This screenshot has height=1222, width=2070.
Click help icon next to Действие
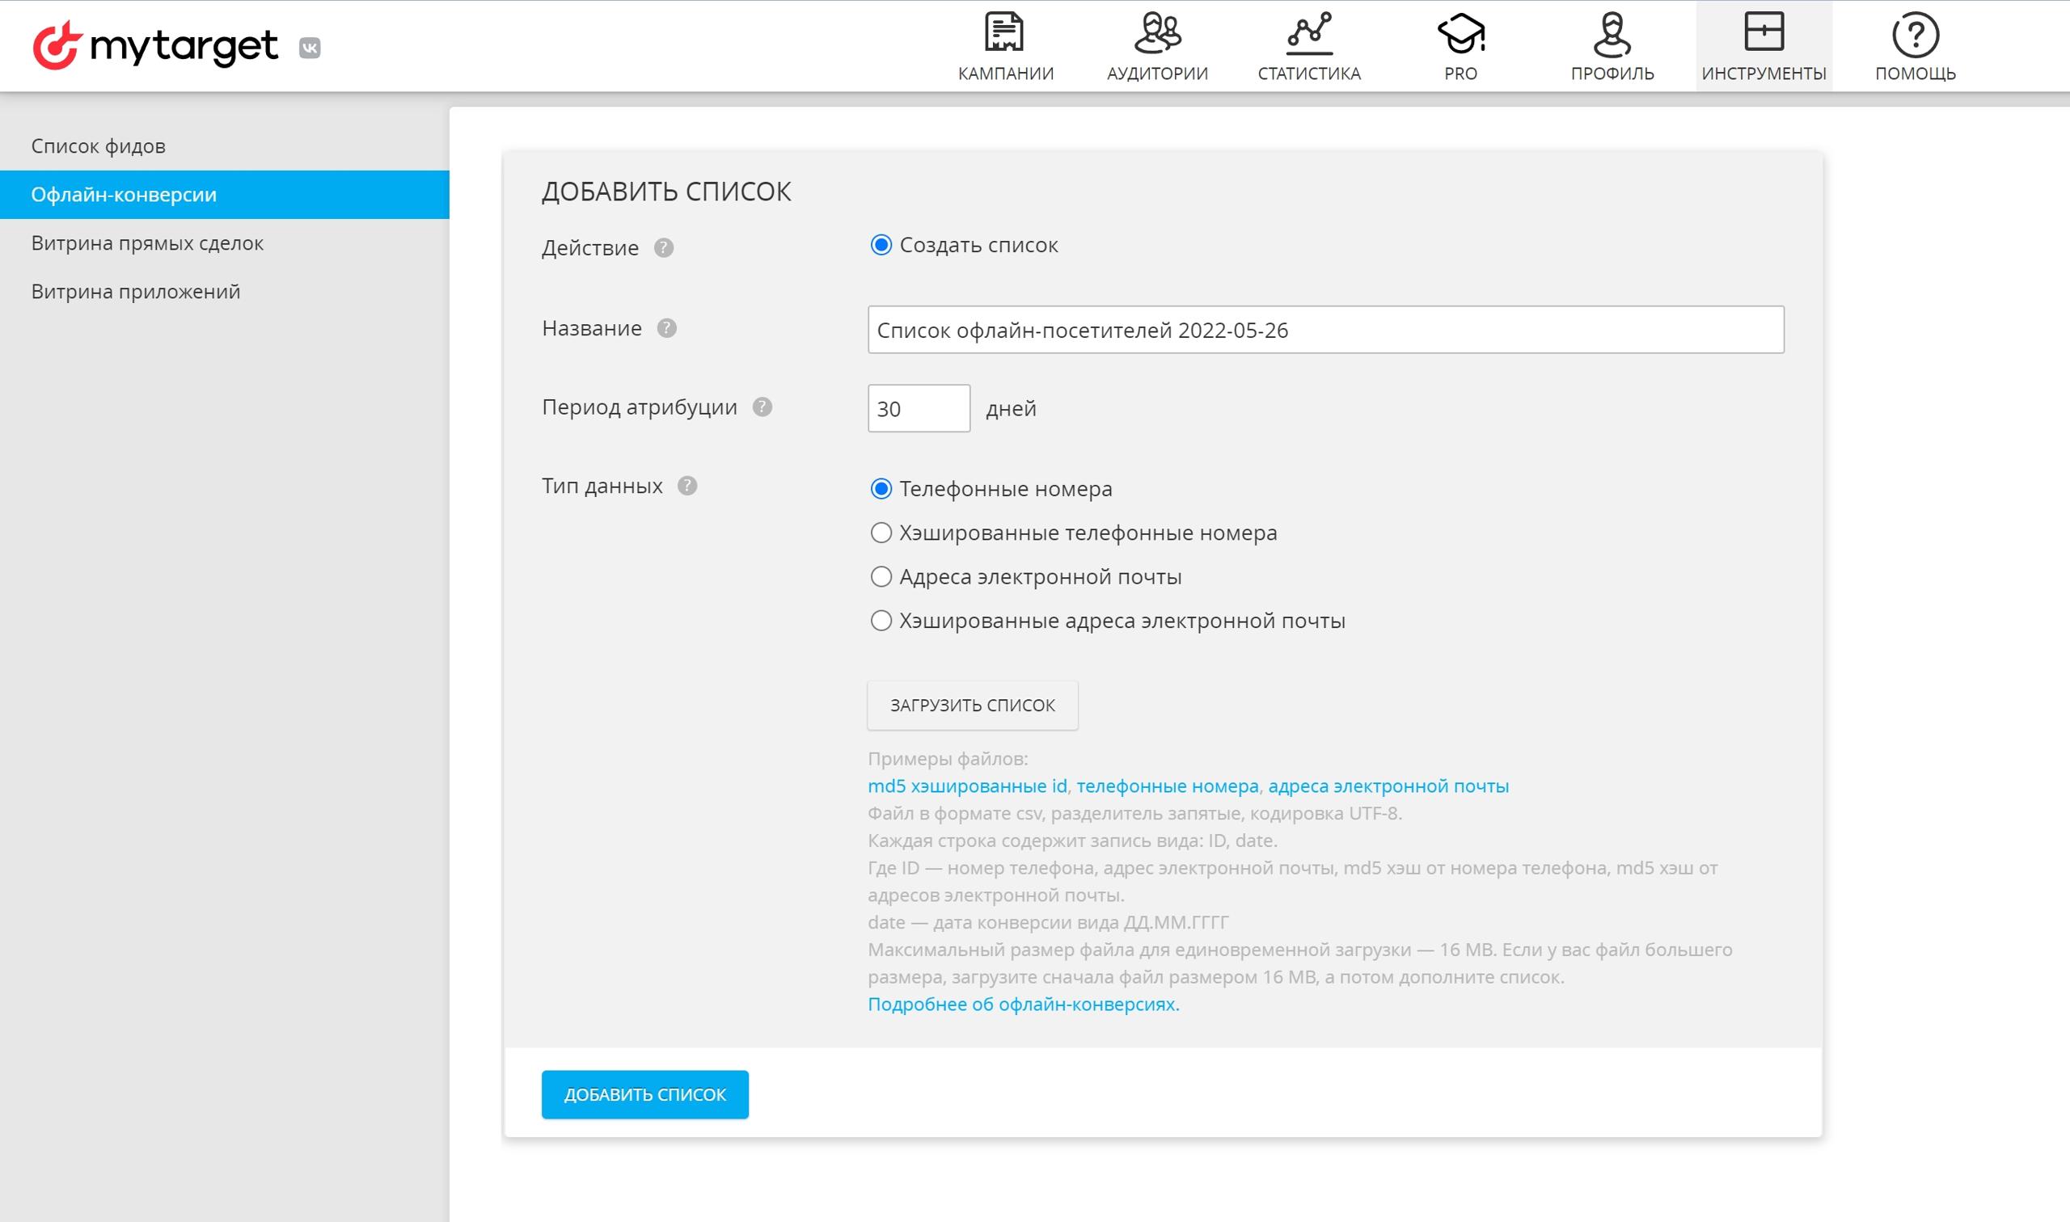coord(663,248)
